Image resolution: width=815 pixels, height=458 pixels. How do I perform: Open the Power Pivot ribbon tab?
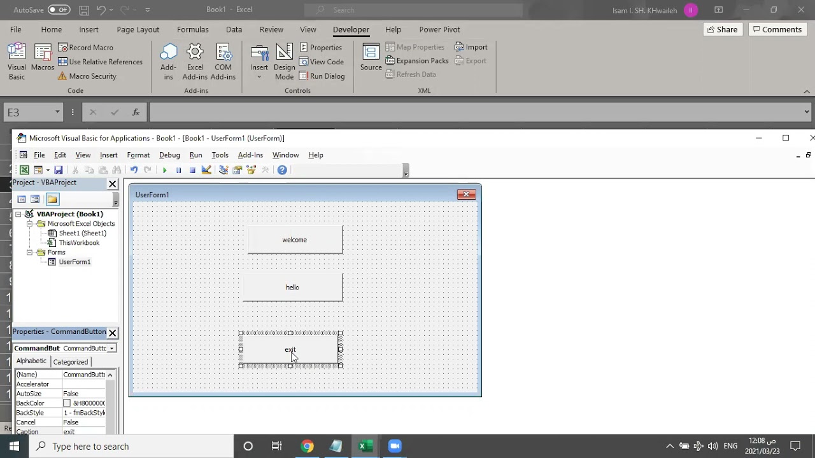coord(439,29)
